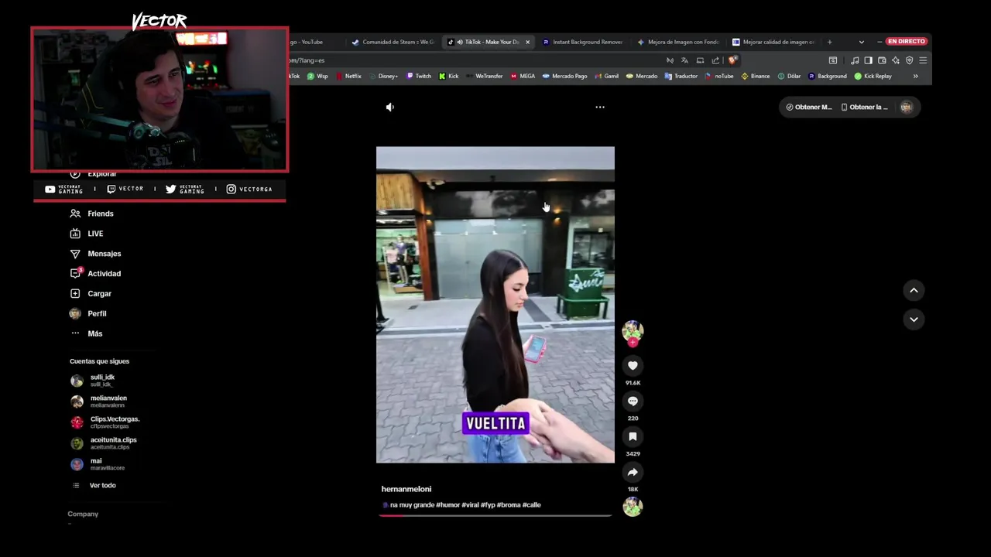991x557 pixels.
Task: Follow creator with red plus badge
Action: tap(633, 342)
